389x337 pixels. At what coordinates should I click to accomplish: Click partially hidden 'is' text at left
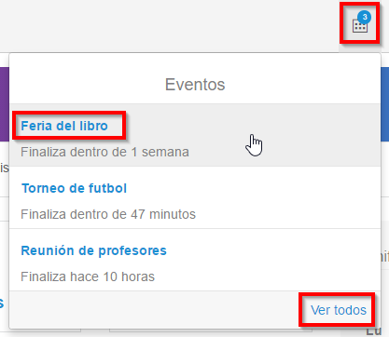pyautogui.click(x=4, y=168)
